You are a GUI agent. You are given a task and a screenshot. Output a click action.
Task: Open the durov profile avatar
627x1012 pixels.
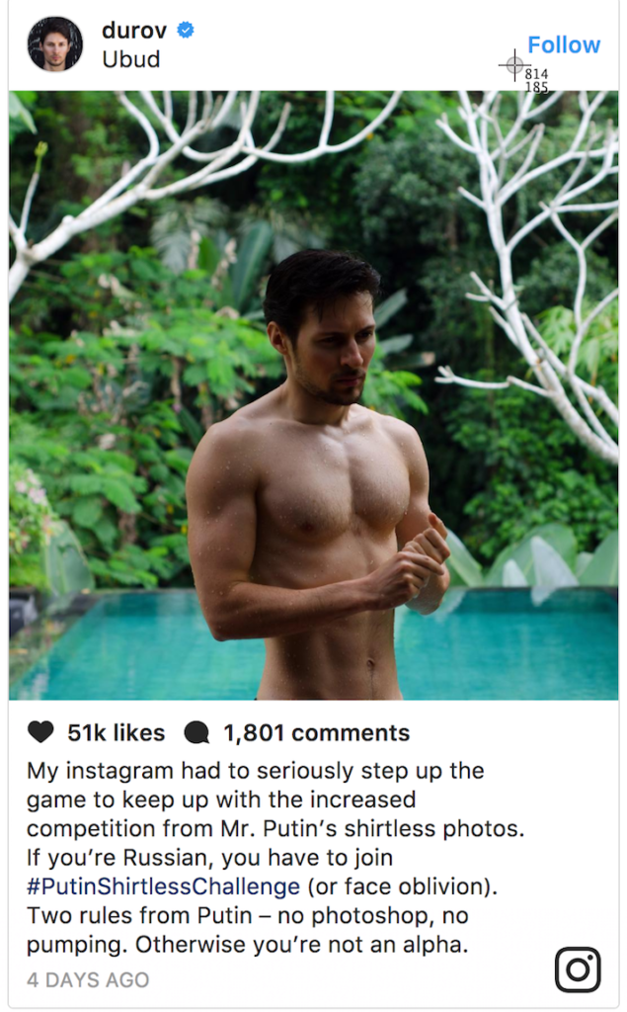[x=55, y=44]
